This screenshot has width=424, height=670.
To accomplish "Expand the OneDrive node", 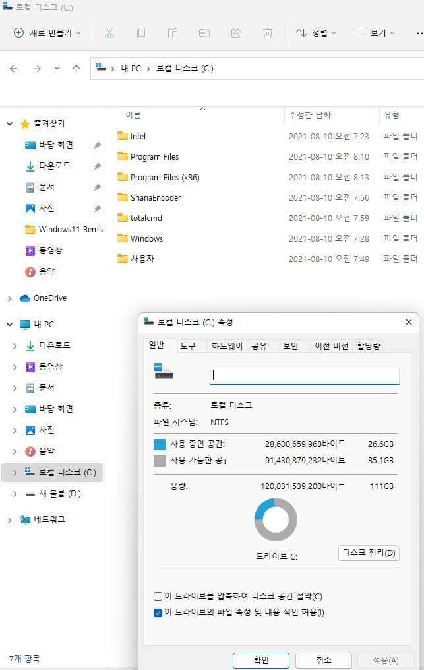I will coord(9,298).
